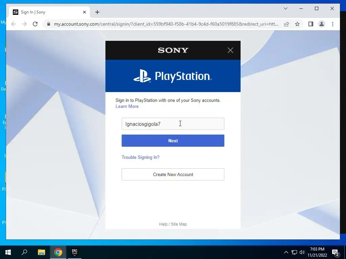The image size is (346, 259).
Task: Open File Explorer from taskbar
Action: [41, 252]
